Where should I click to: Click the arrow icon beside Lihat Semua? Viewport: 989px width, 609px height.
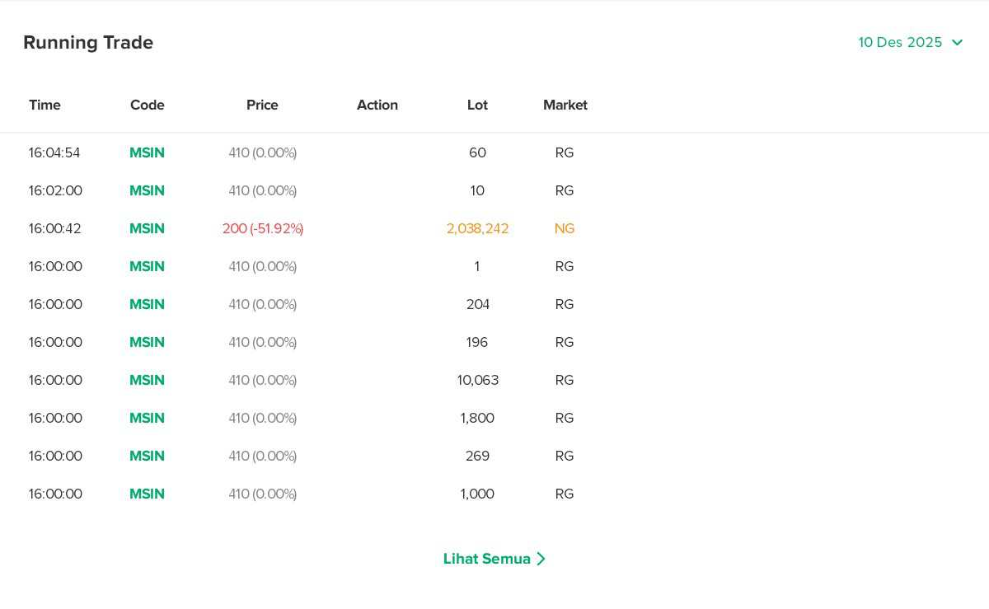pyautogui.click(x=541, y=559)
